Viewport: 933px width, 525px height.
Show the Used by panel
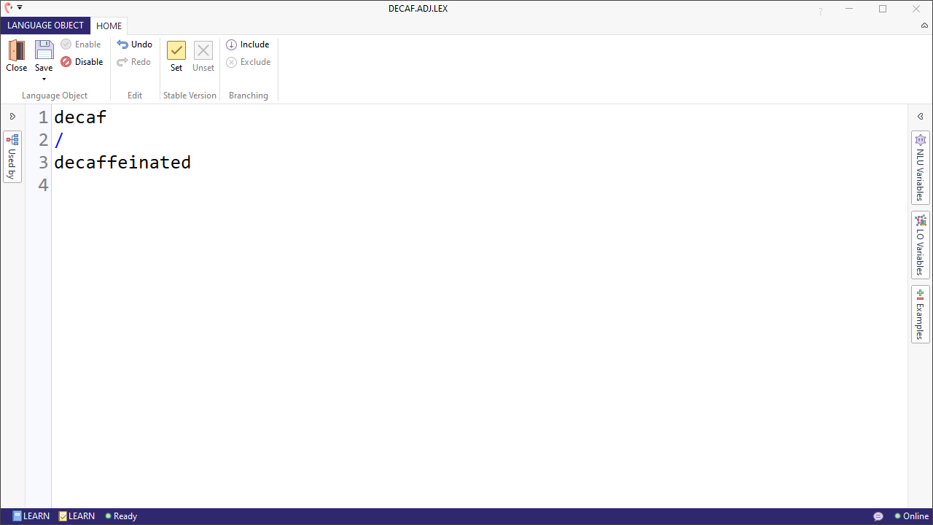(x=12, y=156)
